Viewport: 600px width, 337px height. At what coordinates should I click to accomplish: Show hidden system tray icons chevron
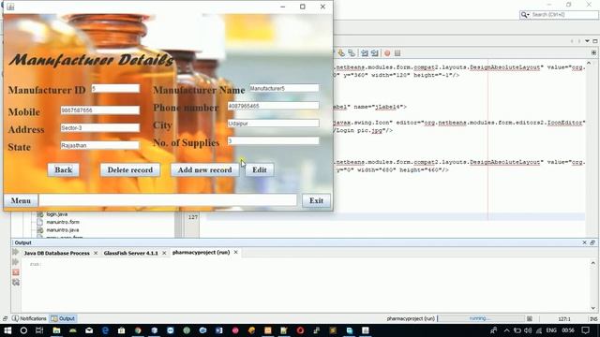[506, 330]
